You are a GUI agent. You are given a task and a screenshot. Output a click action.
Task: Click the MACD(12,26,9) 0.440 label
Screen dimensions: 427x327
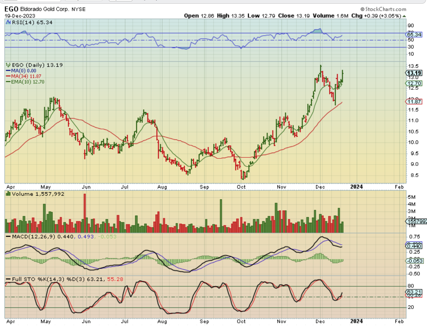pyautogui.click(x=43, y=237)
